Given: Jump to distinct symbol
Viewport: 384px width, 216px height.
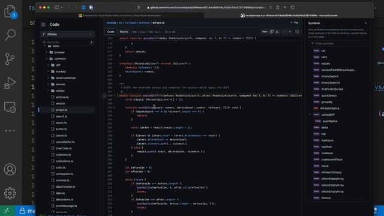Looking at the screenshot, I should pos(326,198).
